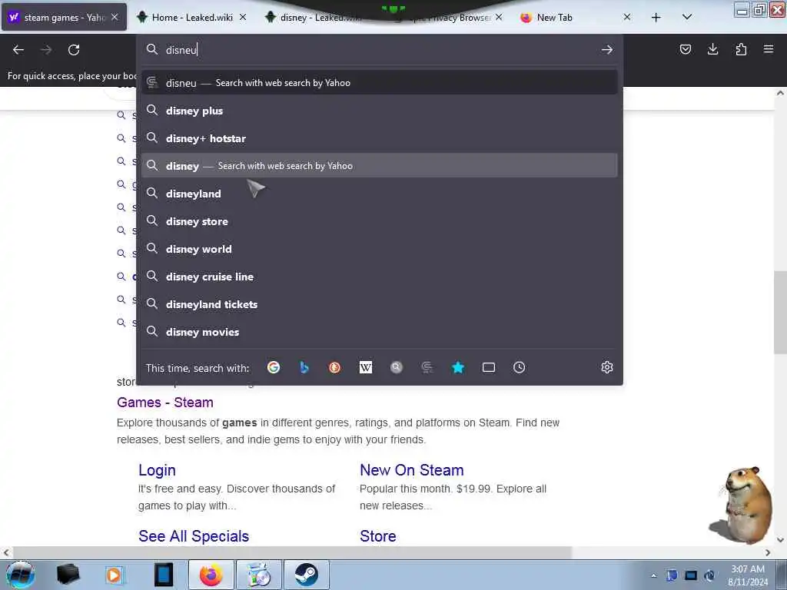Search with DuckDuckGo icon
The width and height of the screenshot is (787, 590).
pos(335,368)
